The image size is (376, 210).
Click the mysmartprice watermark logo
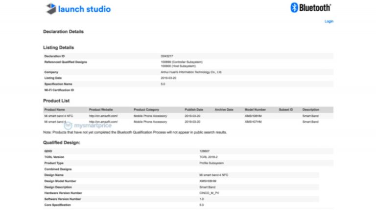(x=94, y=126)
